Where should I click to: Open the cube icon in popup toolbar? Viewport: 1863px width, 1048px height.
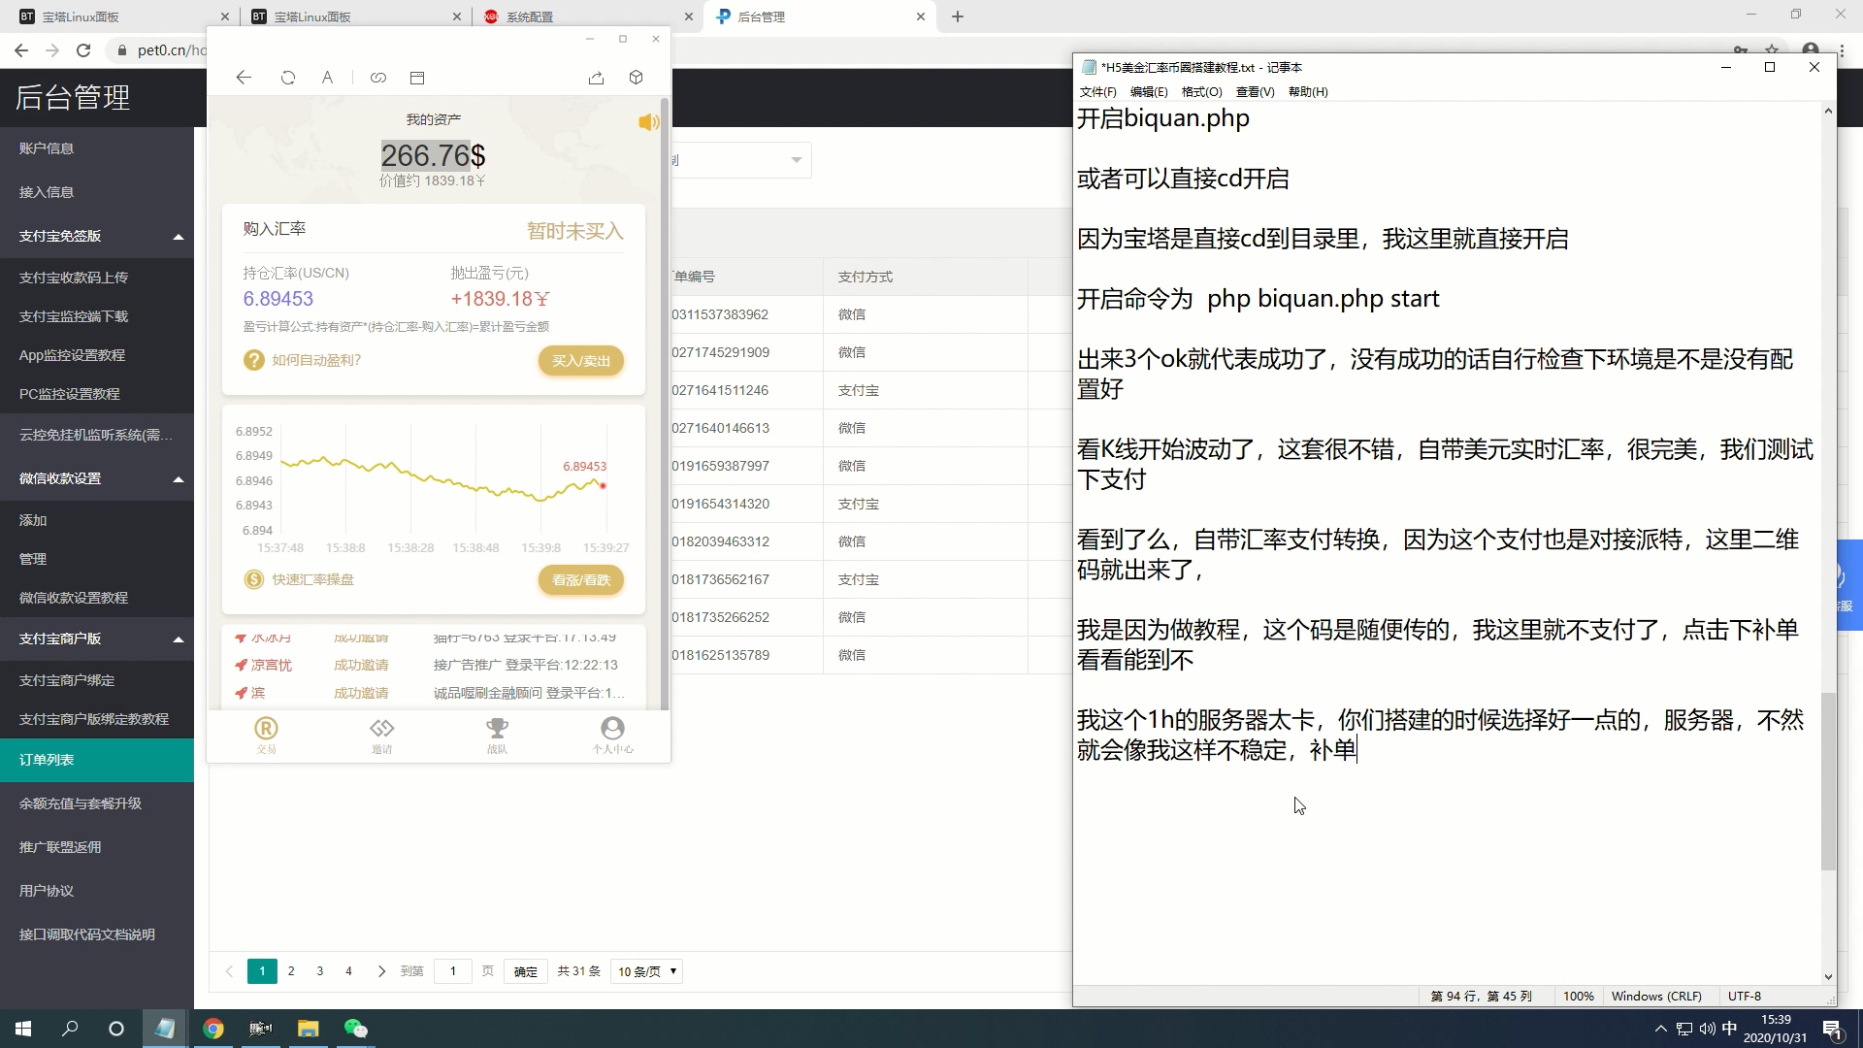coord(637,78)
